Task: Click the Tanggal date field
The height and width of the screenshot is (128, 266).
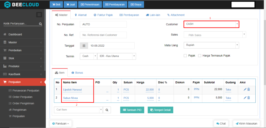Action: pos(111,46)
